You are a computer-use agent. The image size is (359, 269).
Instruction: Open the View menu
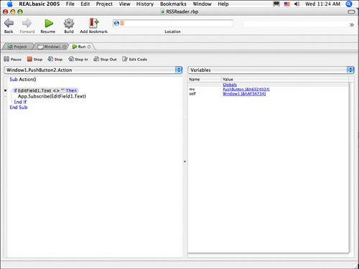(x=125, y=4)
